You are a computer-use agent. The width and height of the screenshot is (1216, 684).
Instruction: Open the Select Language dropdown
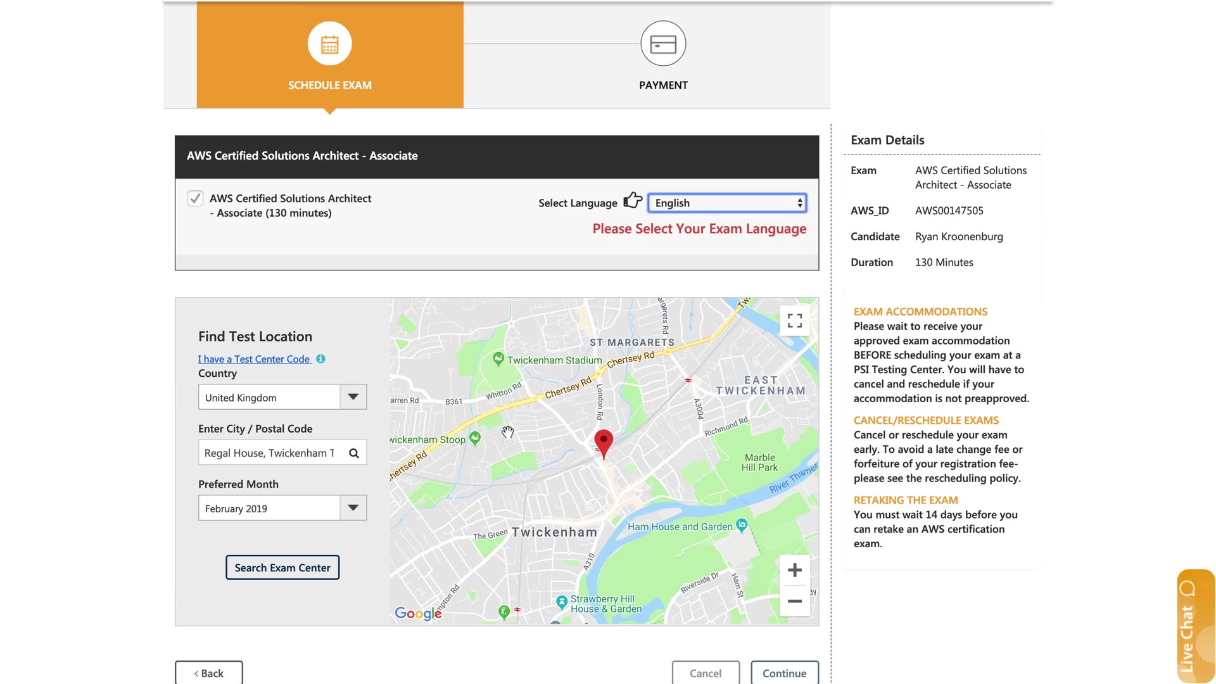pos(727,203)
